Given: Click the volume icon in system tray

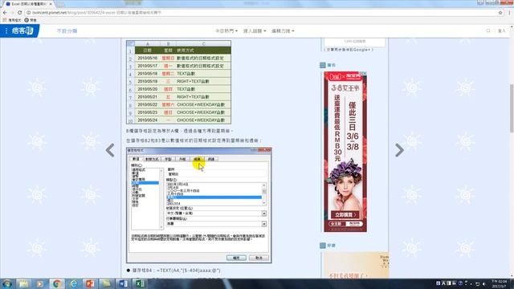Looking at the screenshot, I should (x=483, y=283).
